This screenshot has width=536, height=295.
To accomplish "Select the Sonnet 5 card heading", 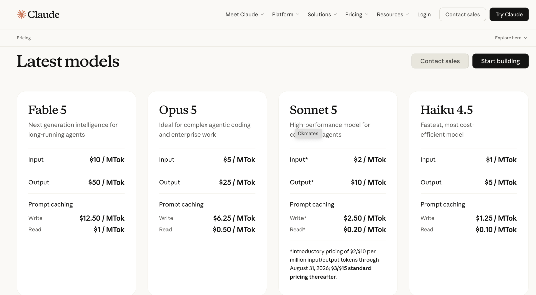I will [x=313, y=110].
